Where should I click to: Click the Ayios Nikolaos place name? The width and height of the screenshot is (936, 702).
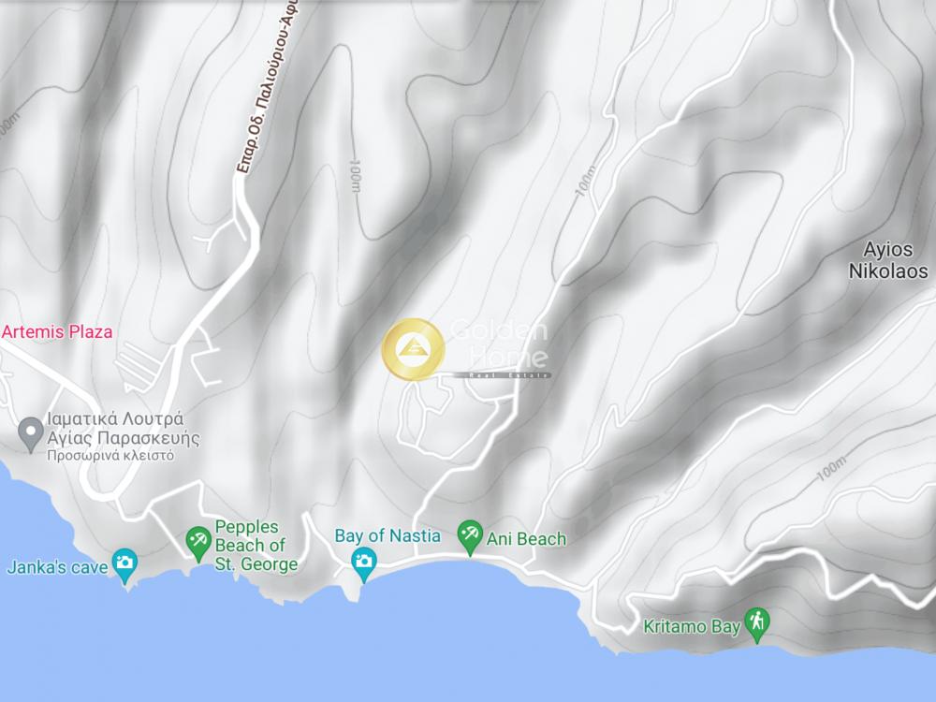(888, 259)
